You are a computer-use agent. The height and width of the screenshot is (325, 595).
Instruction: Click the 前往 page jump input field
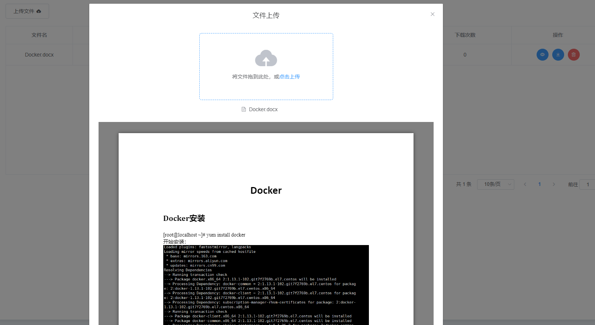(x=588, y=184)
